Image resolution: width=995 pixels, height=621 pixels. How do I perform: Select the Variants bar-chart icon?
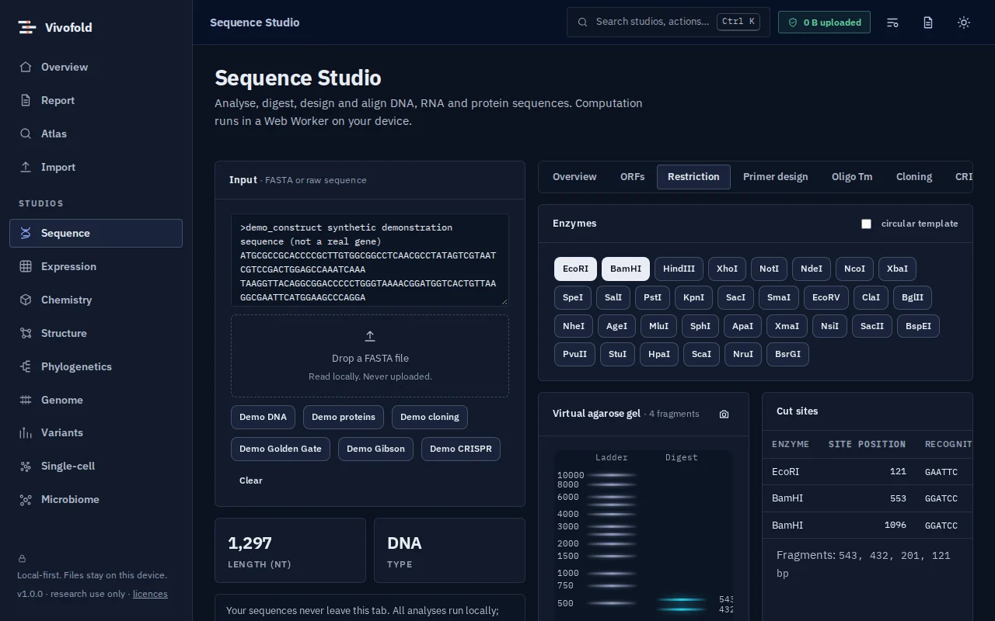click(x=26, y=432)
